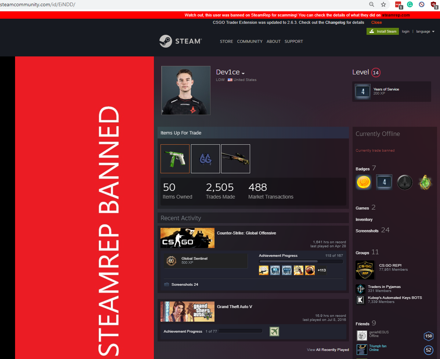The width and height of the screenshot is (440, 359).
Task: Click the 2,505 Trades Made stat
Action: (220, 191)
